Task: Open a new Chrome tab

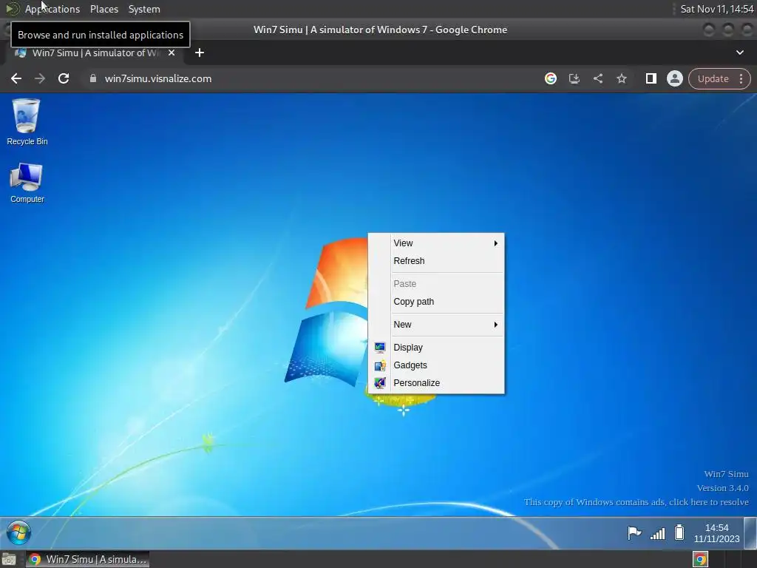Action: (x=200, y=53)
